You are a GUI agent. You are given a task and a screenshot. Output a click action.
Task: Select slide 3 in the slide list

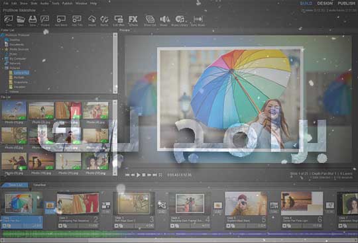click(134, 210)
